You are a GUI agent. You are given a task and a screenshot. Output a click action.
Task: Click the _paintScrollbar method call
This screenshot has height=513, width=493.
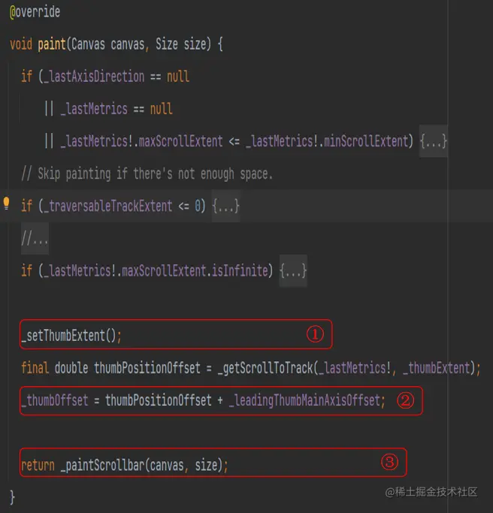[x=104, y=465]
